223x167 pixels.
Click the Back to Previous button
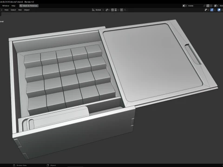[29, 6]
